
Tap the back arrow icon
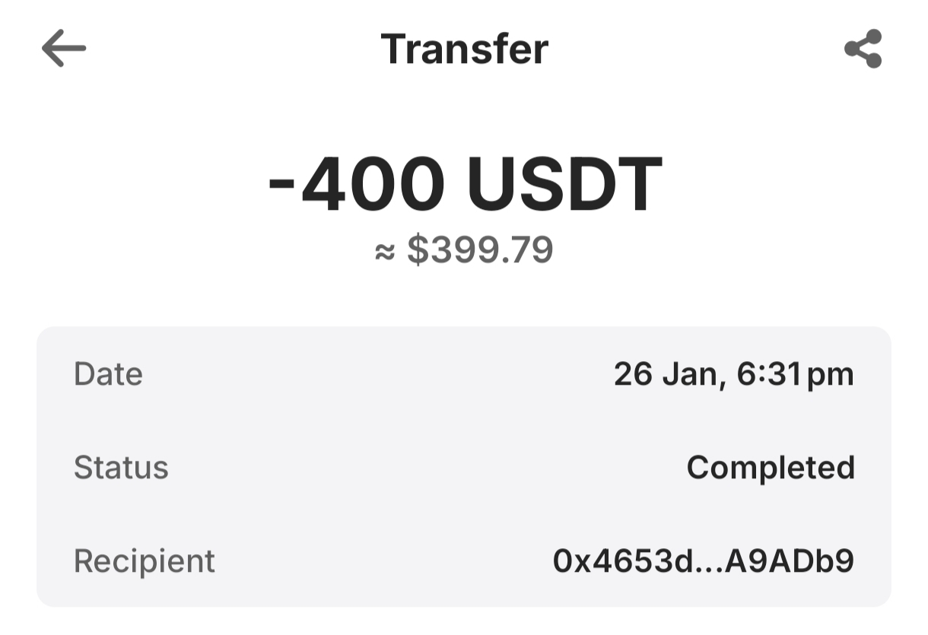pos(64,49)
